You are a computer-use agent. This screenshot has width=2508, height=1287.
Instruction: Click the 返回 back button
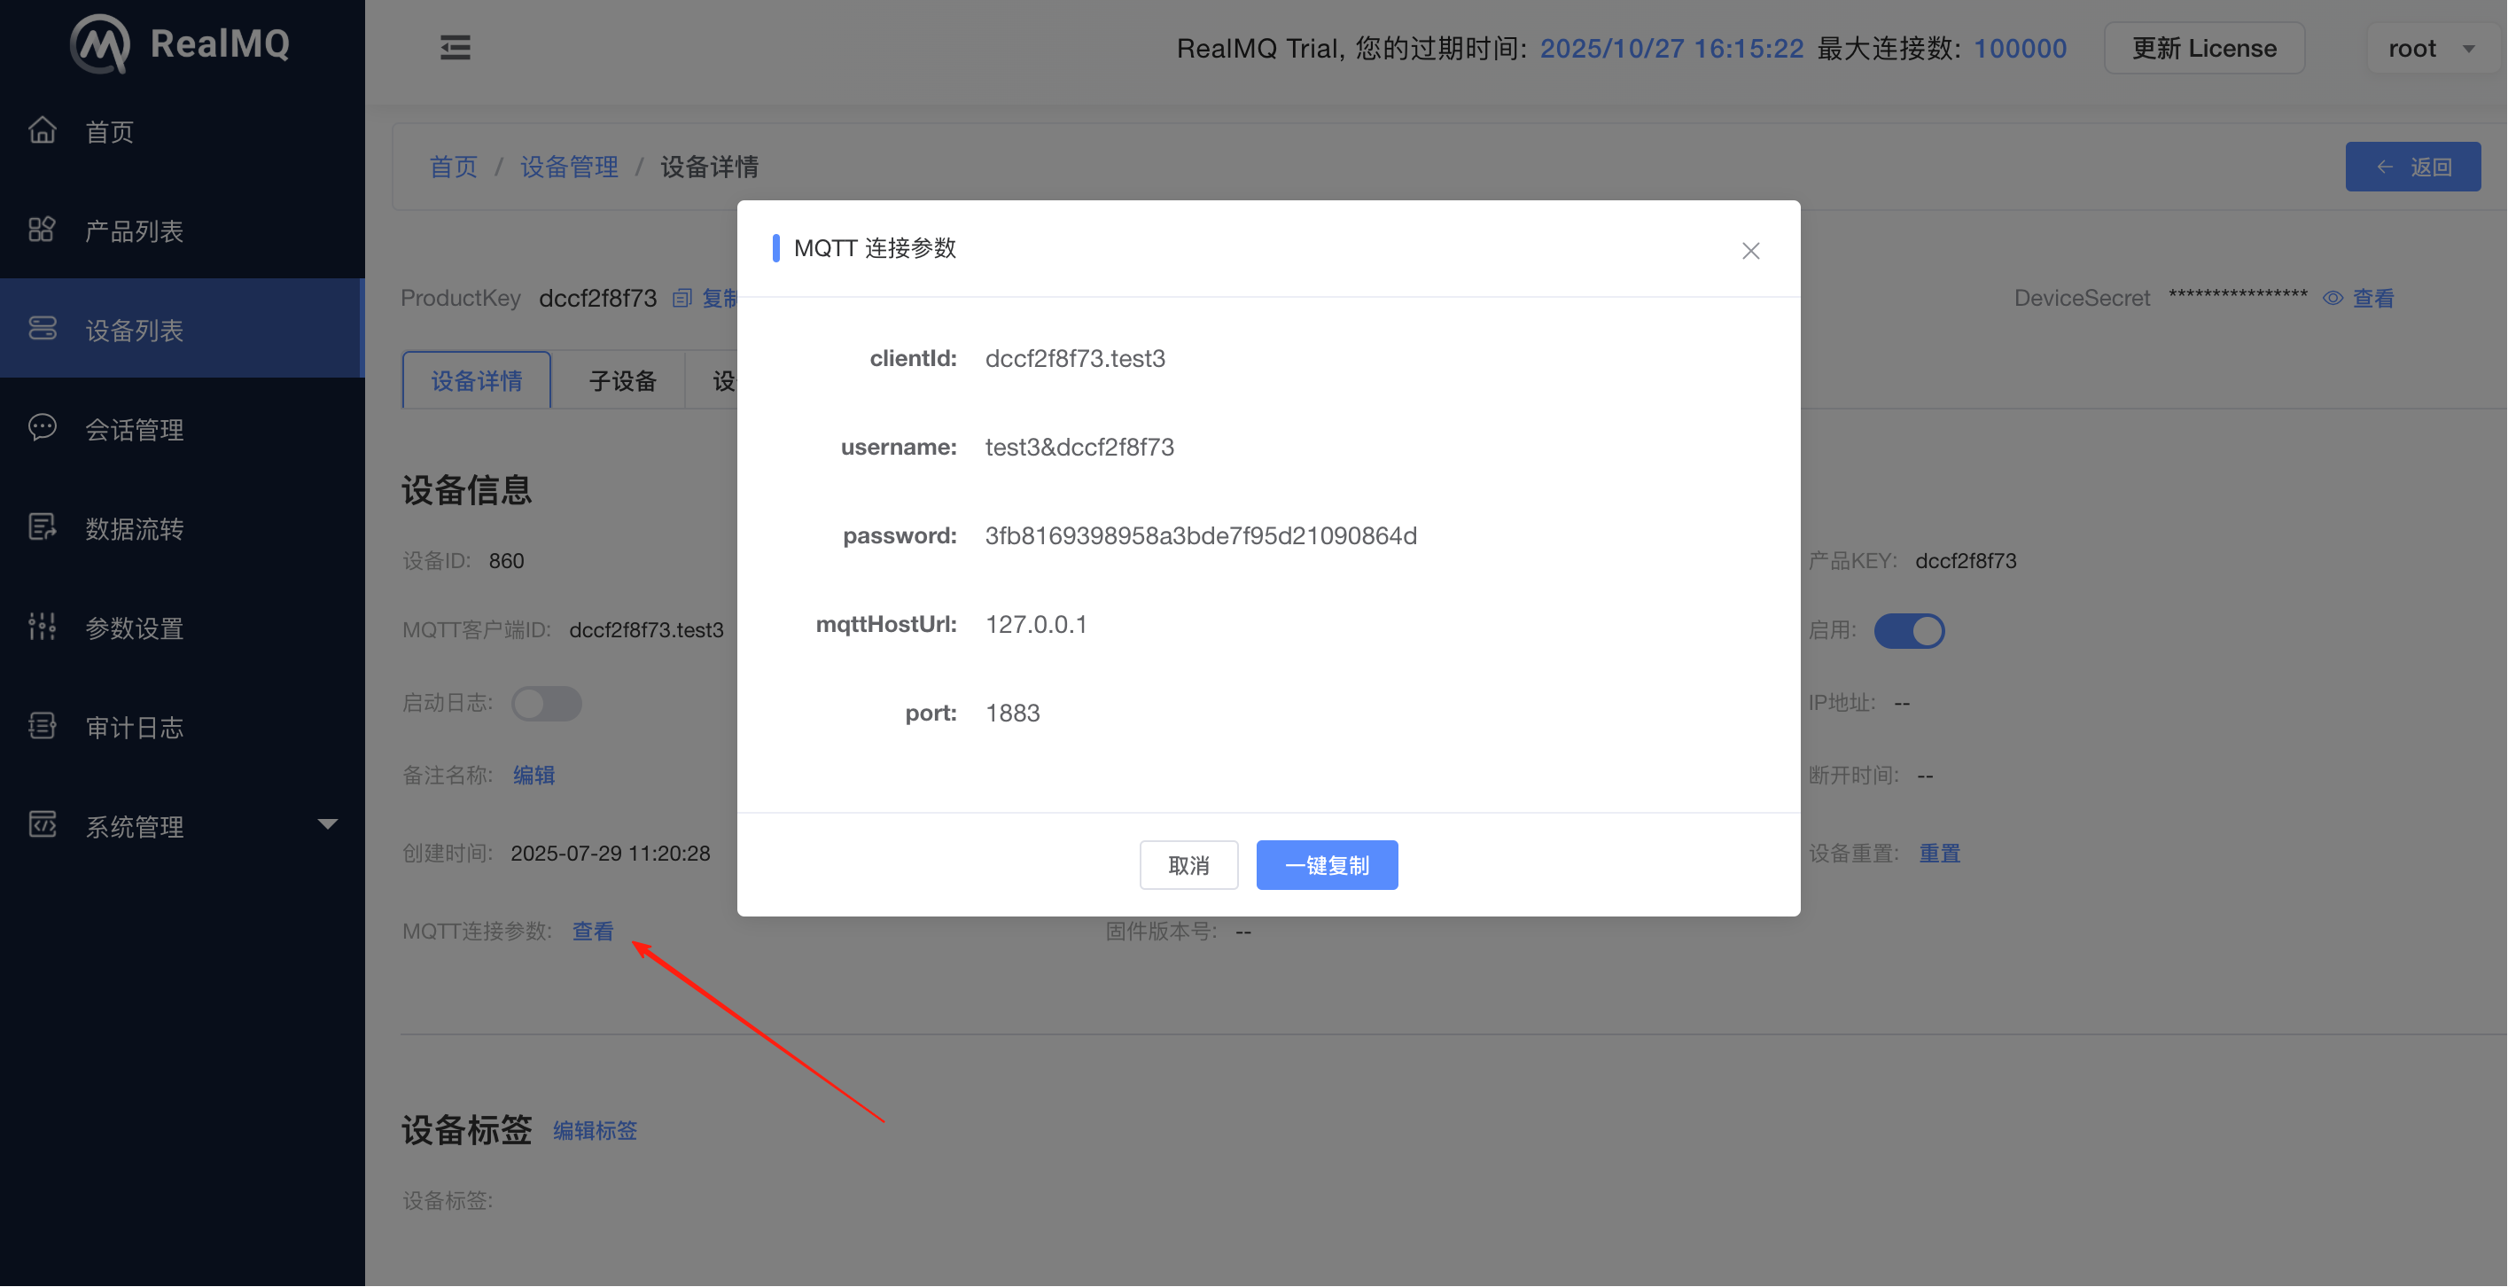click(x=2412, y=167)
